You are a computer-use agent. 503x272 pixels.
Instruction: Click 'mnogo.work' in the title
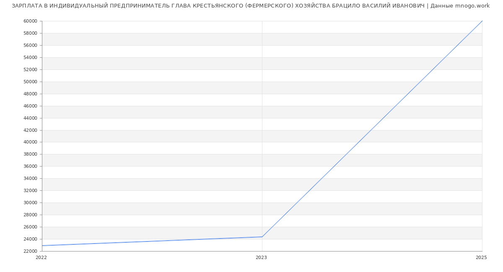[472, 6]
